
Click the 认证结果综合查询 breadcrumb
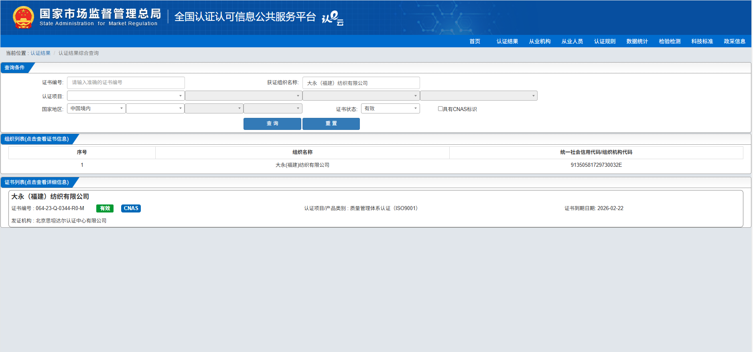(79, 53)
